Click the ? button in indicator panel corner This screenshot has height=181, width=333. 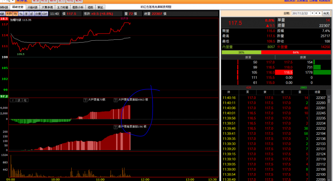pyautogui.click(x=13, y=100)
